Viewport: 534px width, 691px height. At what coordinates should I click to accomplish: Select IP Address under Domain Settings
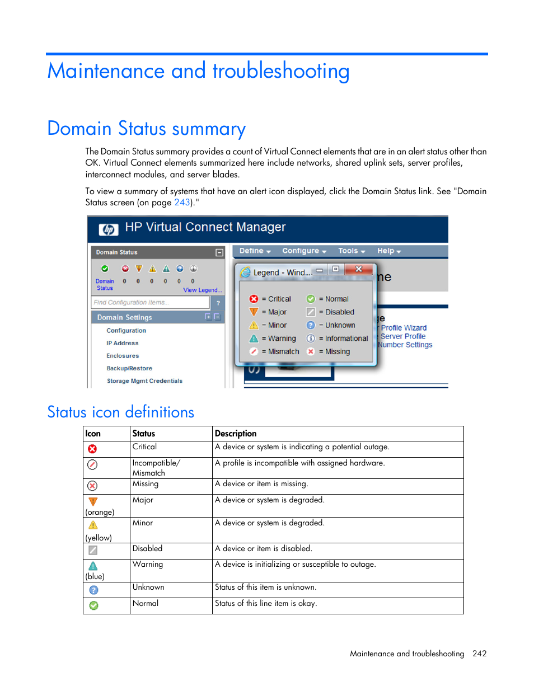pos(123,343)
